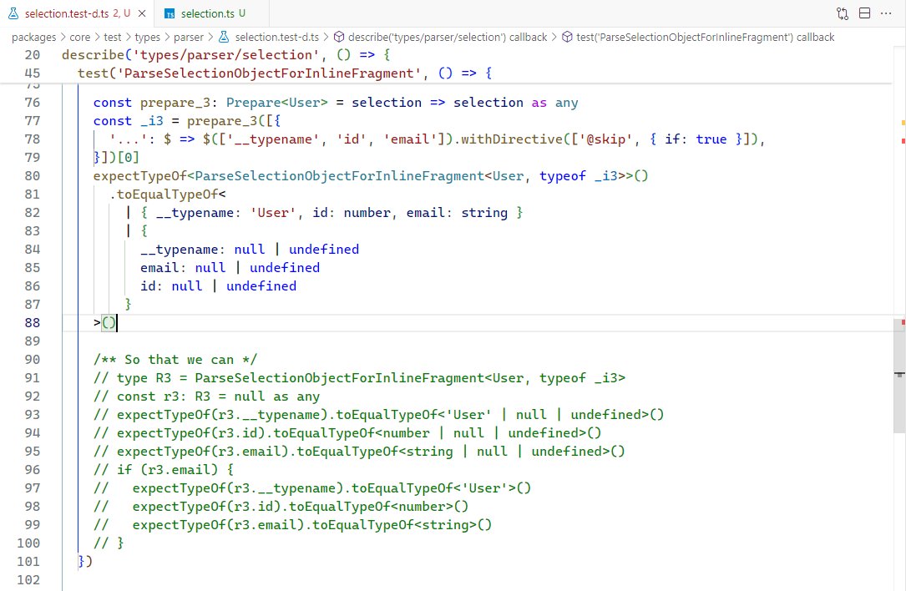Click sticky line describe('types/parser/selection')
The image size is (906, 591).
pos(226,55)
